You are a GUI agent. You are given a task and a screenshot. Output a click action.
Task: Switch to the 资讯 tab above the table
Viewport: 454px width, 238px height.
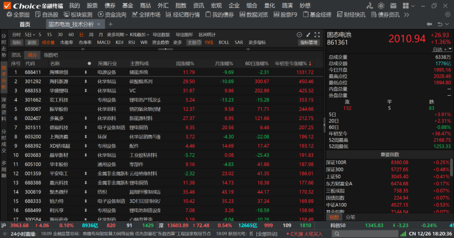point(16,55)
